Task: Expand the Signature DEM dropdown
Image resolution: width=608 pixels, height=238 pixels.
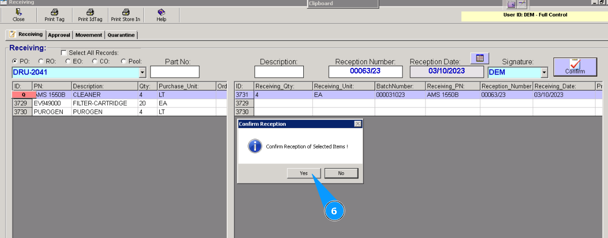Action: 544,72
